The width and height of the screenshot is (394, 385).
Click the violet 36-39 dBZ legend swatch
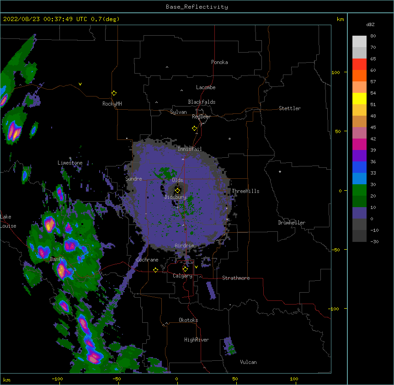[x=359, y=156]
